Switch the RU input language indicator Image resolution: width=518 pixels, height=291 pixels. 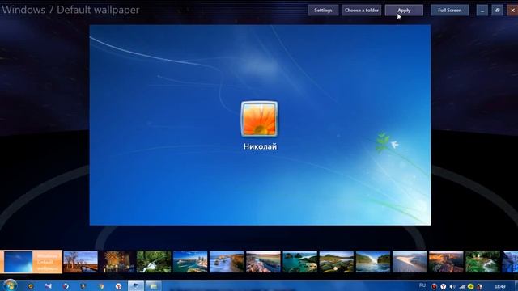(422, 285)
